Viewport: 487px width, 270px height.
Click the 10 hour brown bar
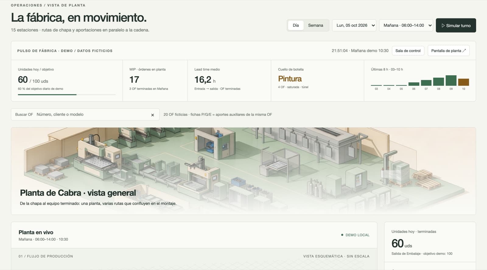click(463, 82)
